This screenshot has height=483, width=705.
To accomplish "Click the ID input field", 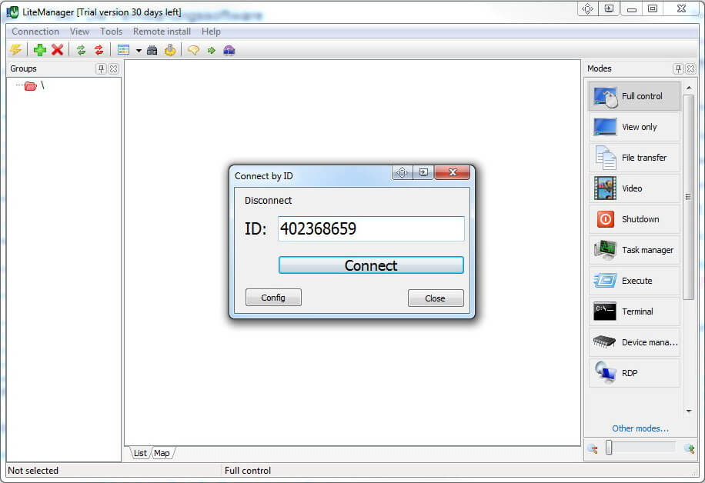I will [x=371, y=228].
